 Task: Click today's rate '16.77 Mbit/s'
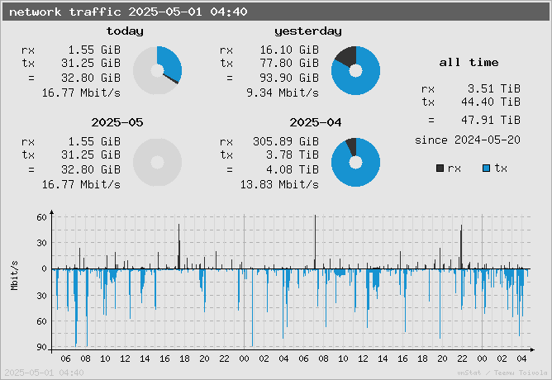(81, 93)
